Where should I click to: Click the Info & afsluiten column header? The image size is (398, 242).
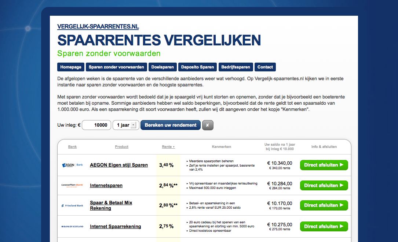[324, 147]
